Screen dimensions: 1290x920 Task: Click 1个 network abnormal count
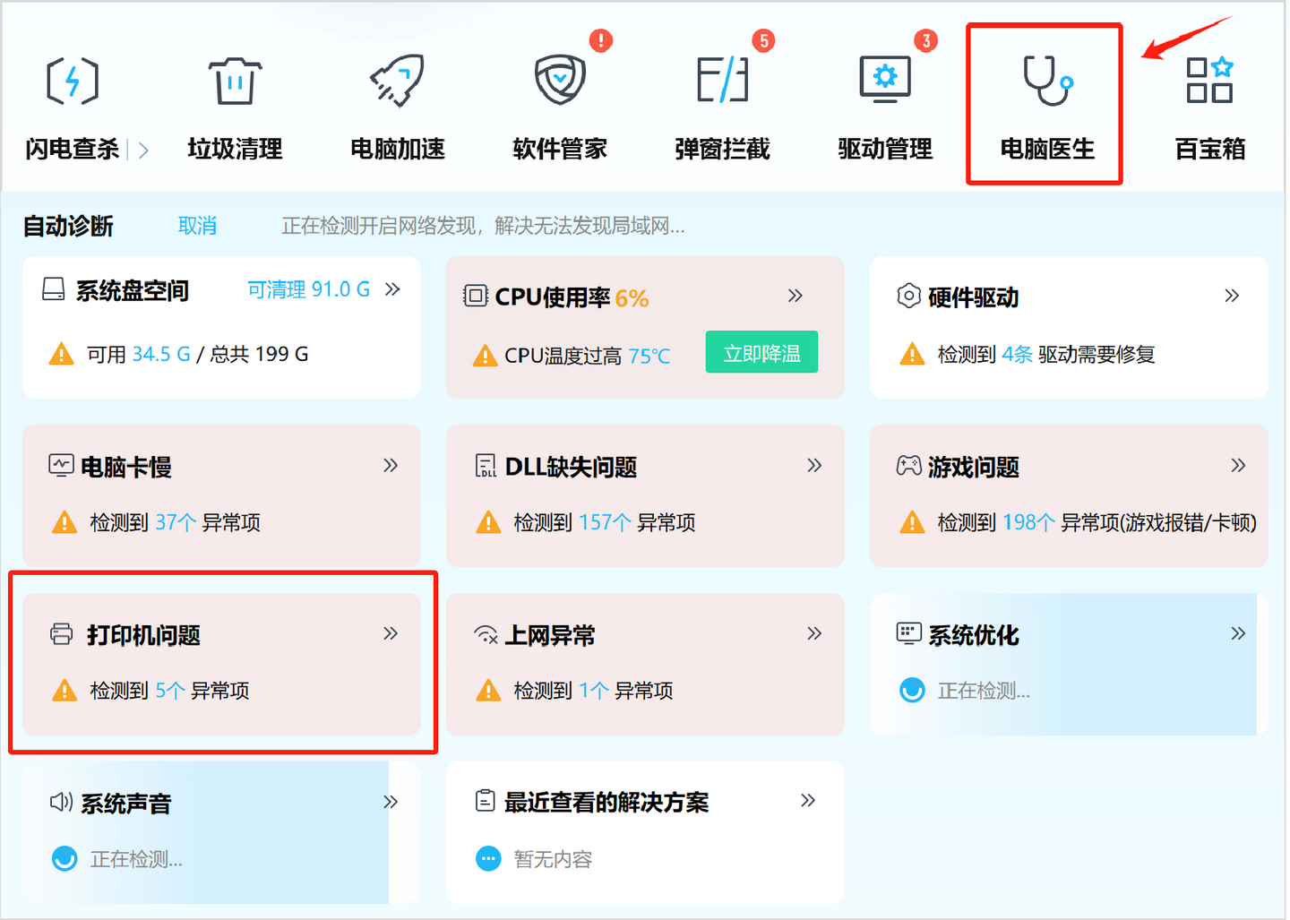point(594,691)
